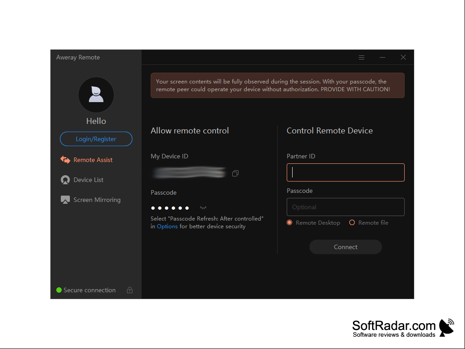The height and width of the screenshot is (349, 465).
Task: Copy My Device ID with copy icon
Action: pyautogui.click(x=235, y=173)
